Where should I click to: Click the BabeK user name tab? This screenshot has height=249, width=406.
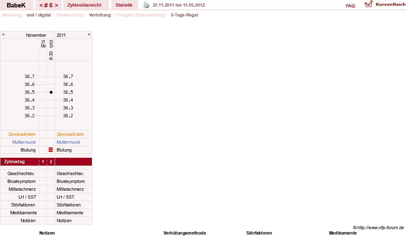[16, 5]
